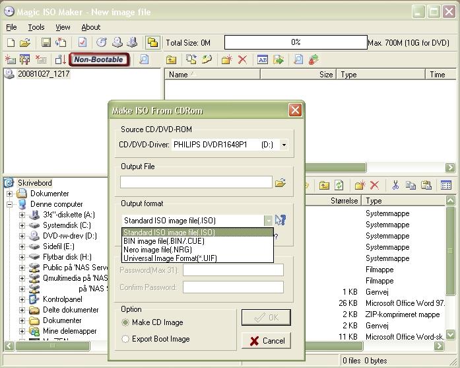Screen dimensions: 460x368
Task: Close the Make ISO From CDRom dialog
Action: coord(295,110)
